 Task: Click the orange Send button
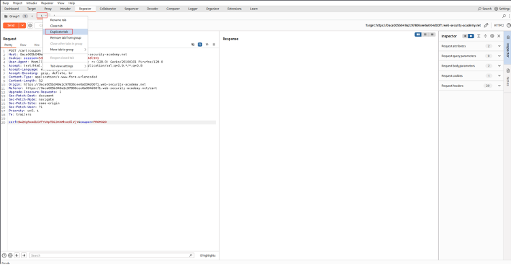click(x=11, y=25)
